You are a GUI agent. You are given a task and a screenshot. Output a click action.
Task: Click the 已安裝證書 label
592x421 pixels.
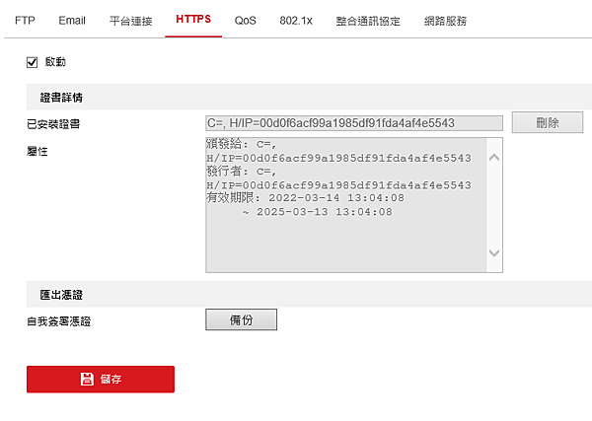coord(53,123)
